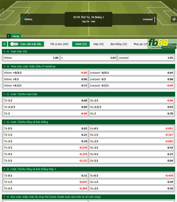Collapse the Châu Á Handicap section arrow
Screen dimensions: 177x202
click(x=5, y=66)
